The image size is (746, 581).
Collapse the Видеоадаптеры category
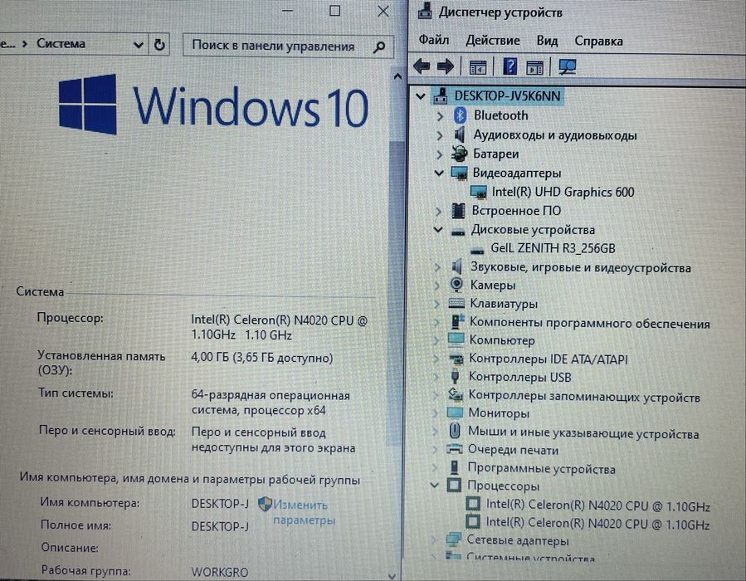click(x=439, y=173)
